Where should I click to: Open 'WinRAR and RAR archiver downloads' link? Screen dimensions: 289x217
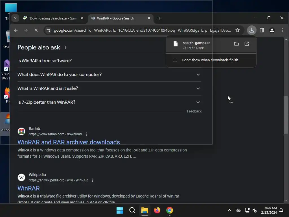pyautogui.click(x=69, y=142)
